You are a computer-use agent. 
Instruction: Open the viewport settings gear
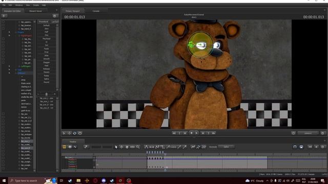click(x=322, y=133)
